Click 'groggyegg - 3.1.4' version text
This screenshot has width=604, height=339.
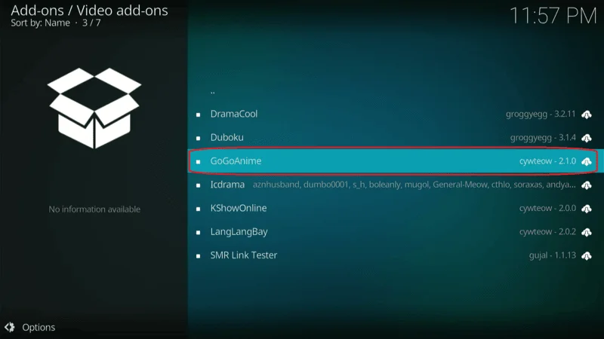(x=543, y=138)
